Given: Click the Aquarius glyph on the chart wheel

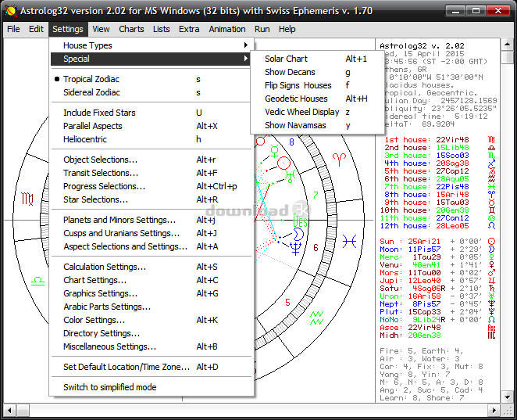Looking at the screenshot, I should click(x=316, y=318).
